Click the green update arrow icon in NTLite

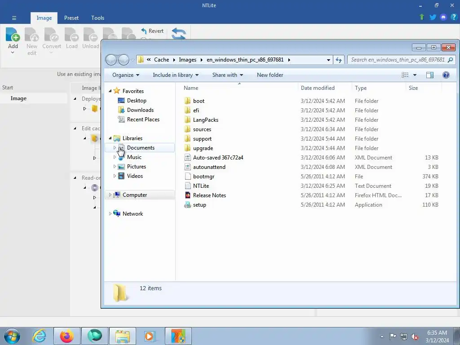tap(422, 17)
